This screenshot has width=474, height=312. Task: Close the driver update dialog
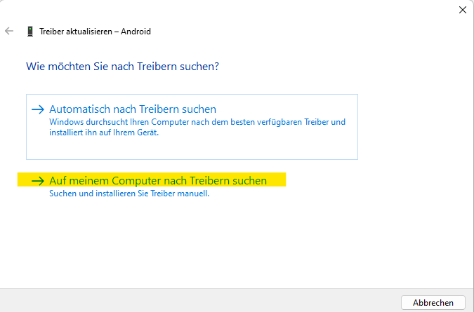coord(462,10)
